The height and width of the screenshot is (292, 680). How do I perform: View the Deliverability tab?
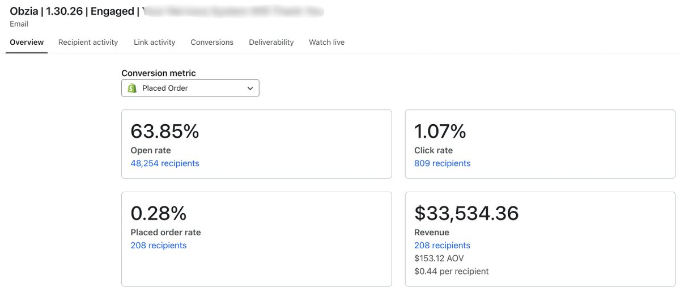[271, 42]
